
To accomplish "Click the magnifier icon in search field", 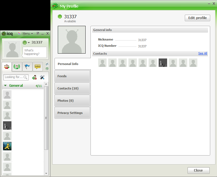I will (x=25, y=77).
